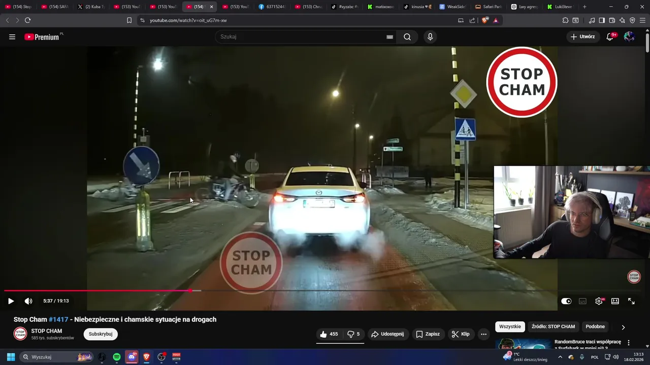Open a new browser tab
This screenshot has width=650, height=365.
584,7
